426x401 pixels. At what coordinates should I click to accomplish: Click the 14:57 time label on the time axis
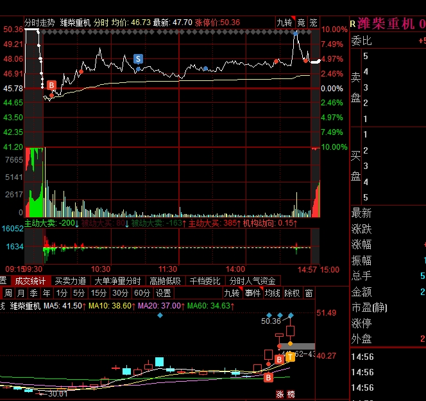point(307,270)
